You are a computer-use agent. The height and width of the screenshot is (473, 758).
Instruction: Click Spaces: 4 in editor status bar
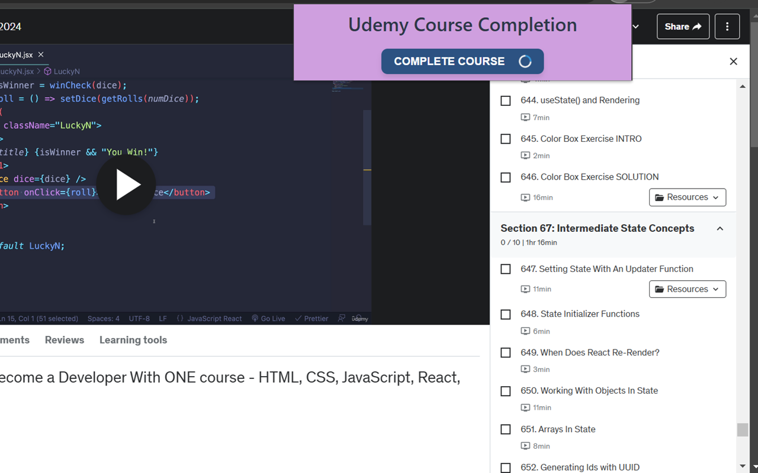tap(104, 319)
